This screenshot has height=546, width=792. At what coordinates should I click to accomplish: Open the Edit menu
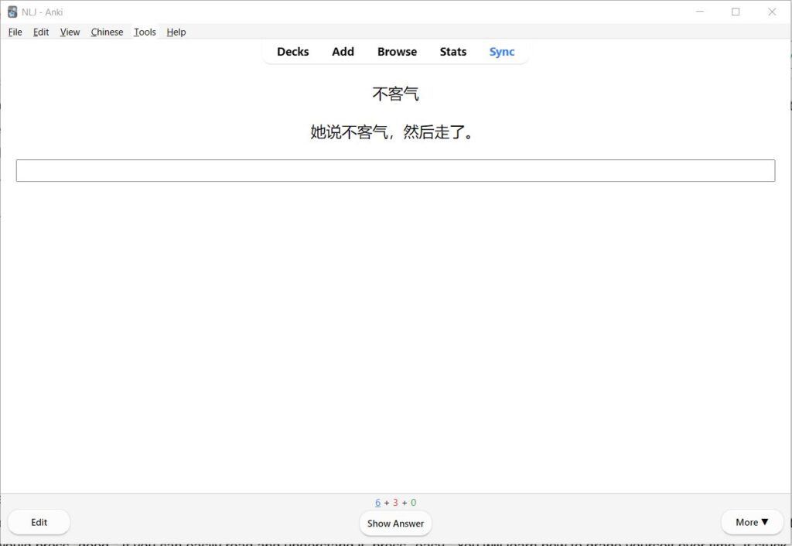(40, 32)
